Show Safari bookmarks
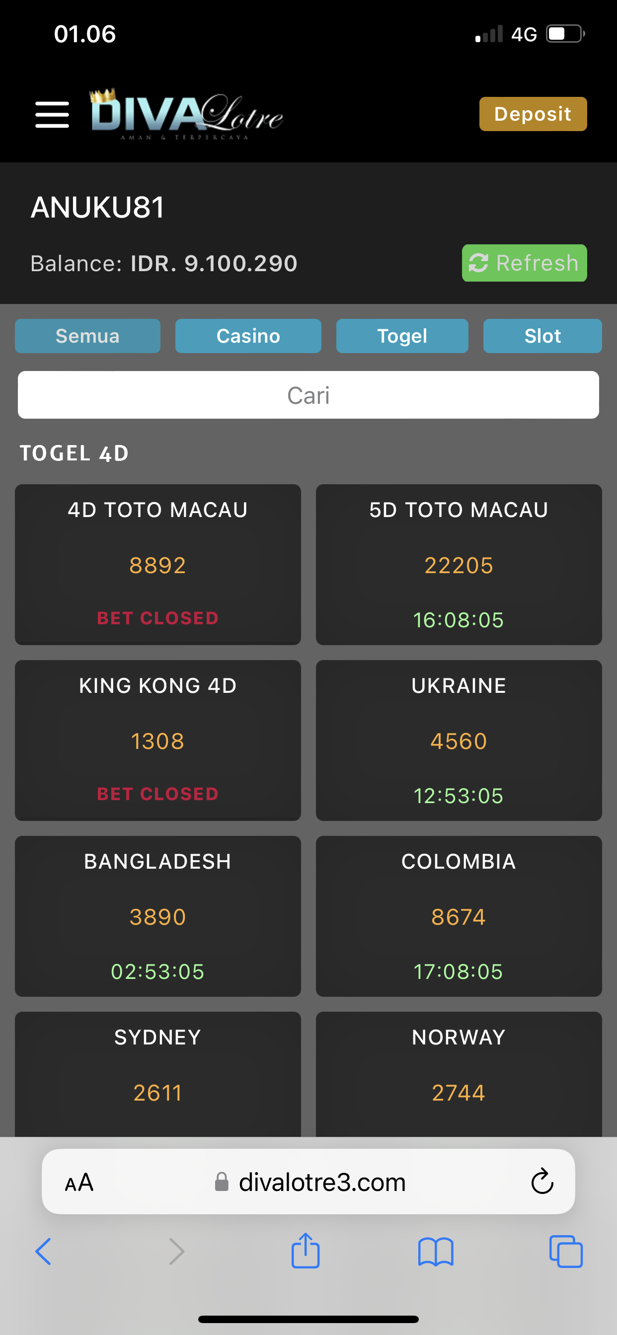 (x=436, y=1252)
